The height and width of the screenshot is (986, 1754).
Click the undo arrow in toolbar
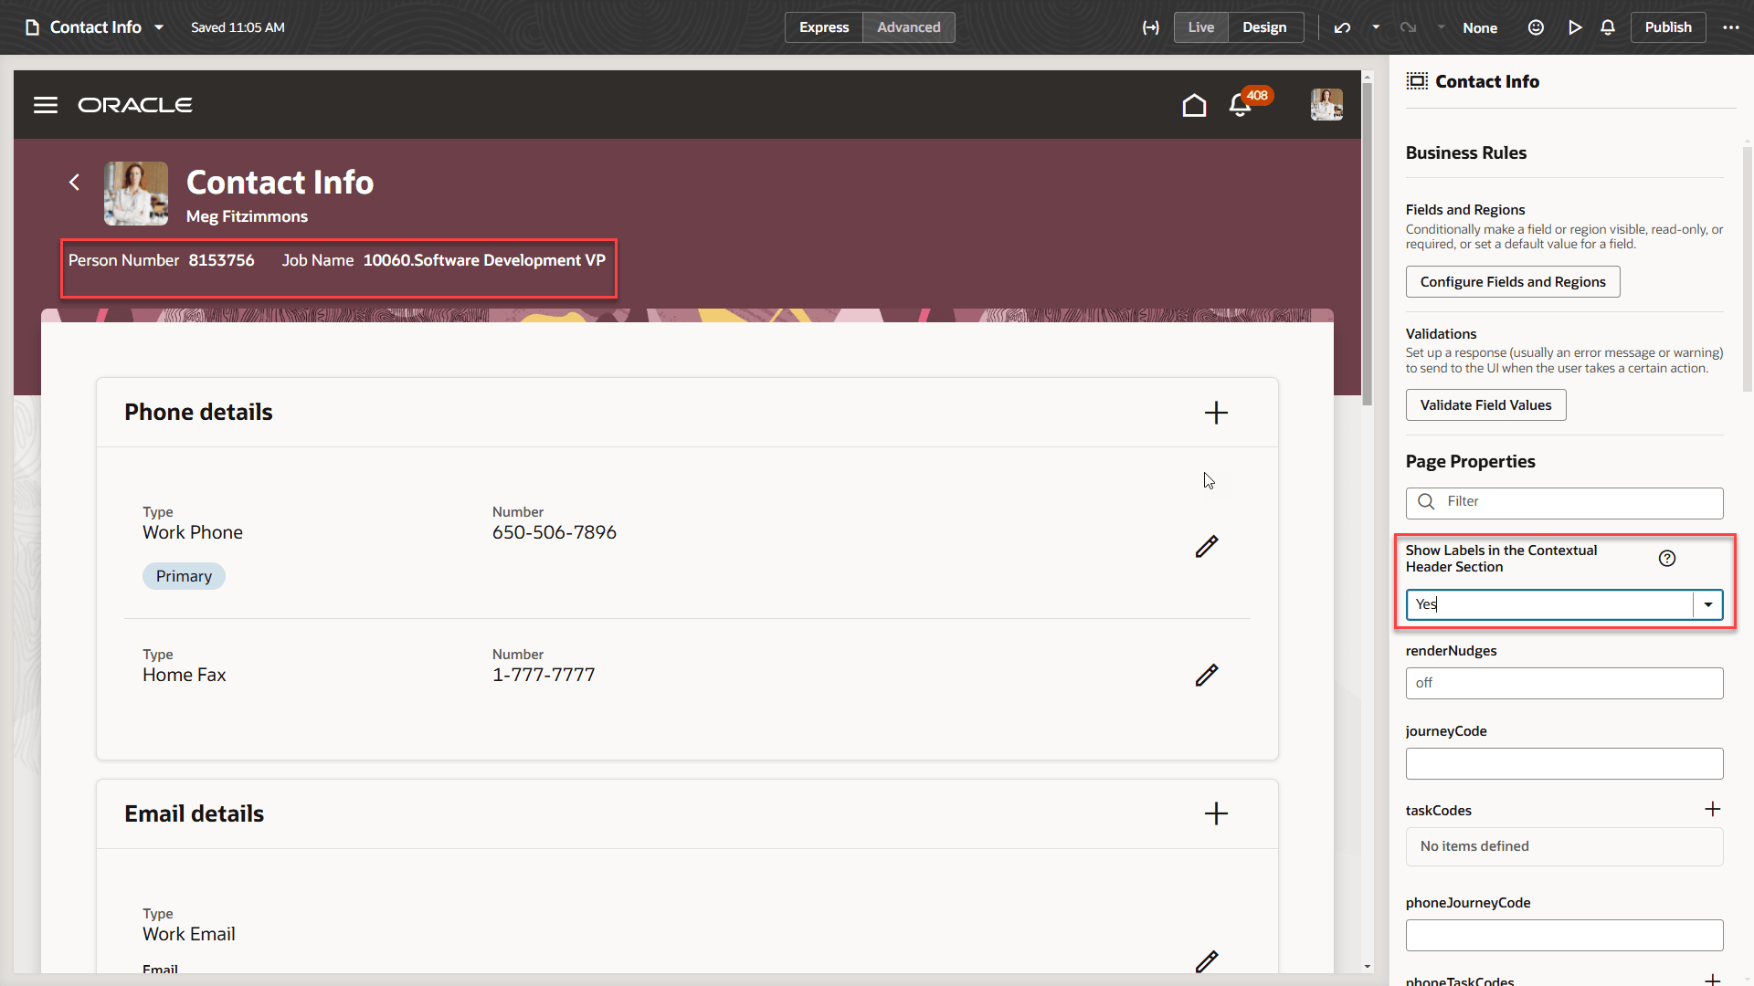[1342, 27]
